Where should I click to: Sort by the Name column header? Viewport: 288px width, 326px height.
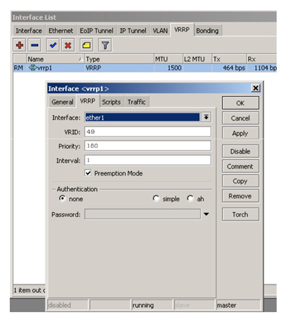click(x=55, y=59)
